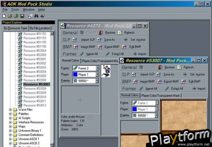The height and width of the screenshot is (147, 212).
Task: Click the Save floppy disk icon
Action: coord(22,16)
